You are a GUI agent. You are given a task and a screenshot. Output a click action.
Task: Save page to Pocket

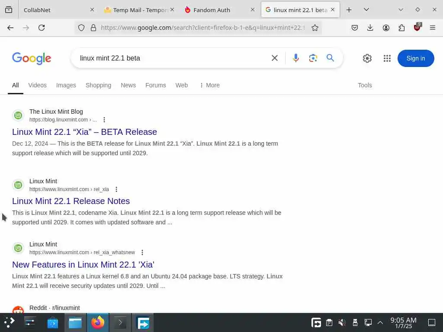point(355,28)
